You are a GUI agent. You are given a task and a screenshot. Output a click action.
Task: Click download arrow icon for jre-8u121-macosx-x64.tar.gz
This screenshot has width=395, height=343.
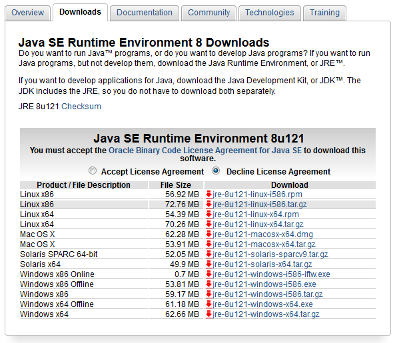tap(208, 244)
